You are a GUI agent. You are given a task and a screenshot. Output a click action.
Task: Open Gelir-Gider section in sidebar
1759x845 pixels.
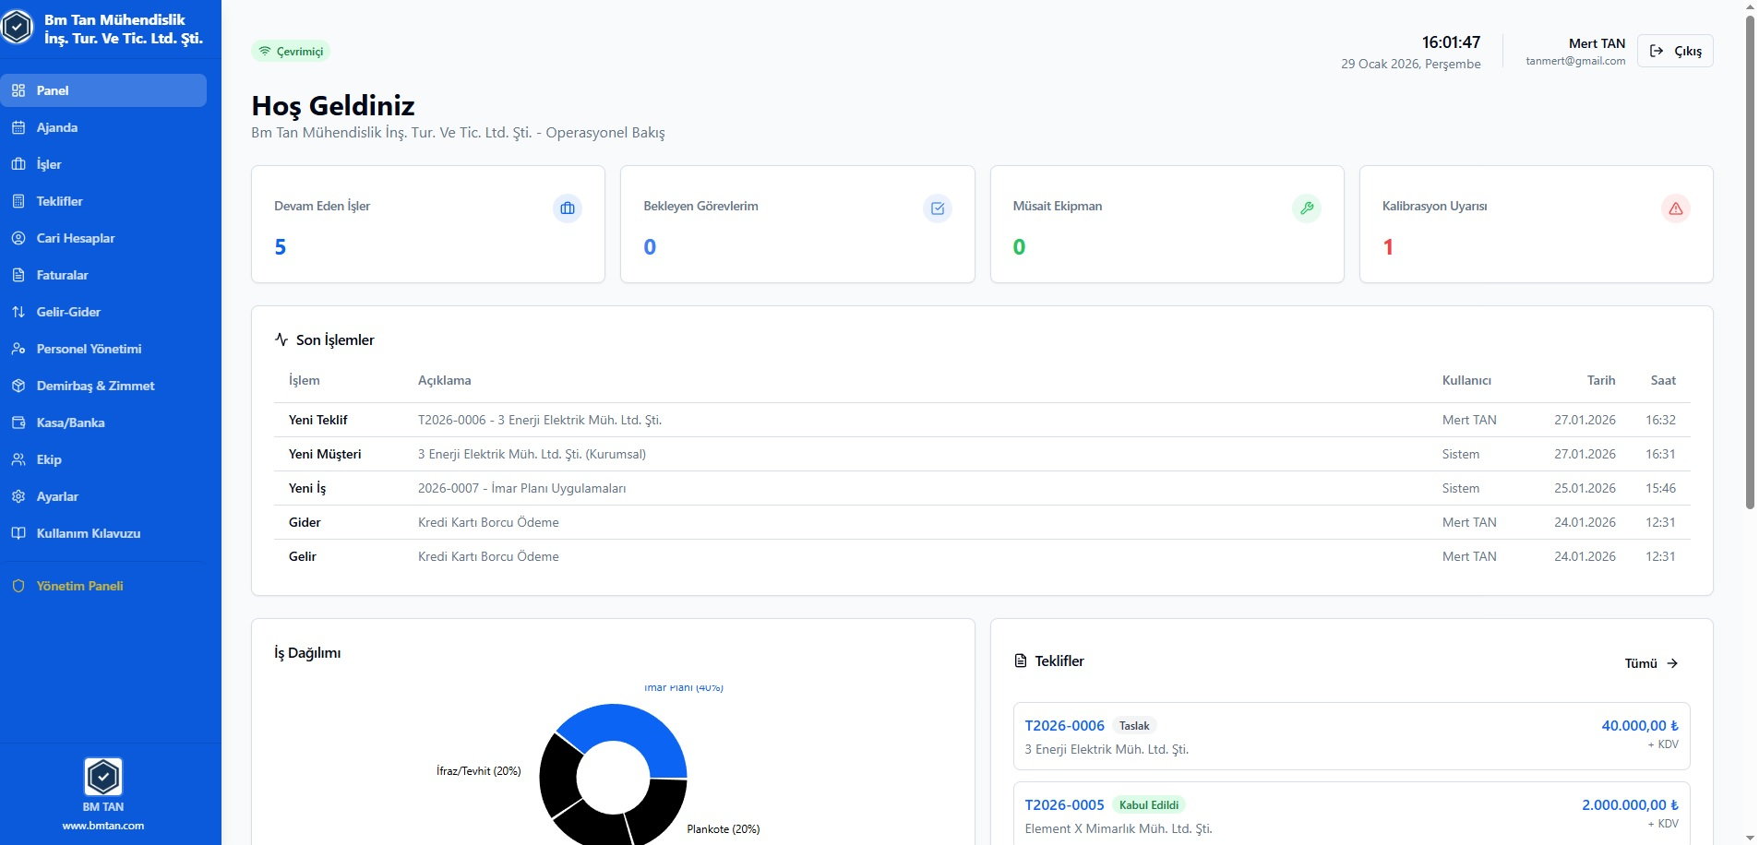pyautogui.click(x=68, y=312)
